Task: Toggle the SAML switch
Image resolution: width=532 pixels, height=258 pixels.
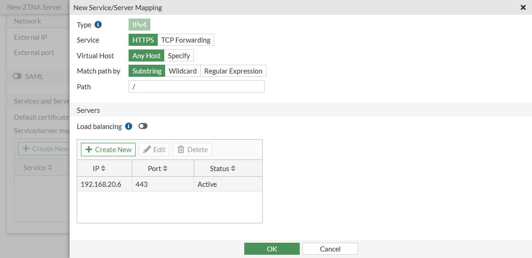Action: point(18,76)
